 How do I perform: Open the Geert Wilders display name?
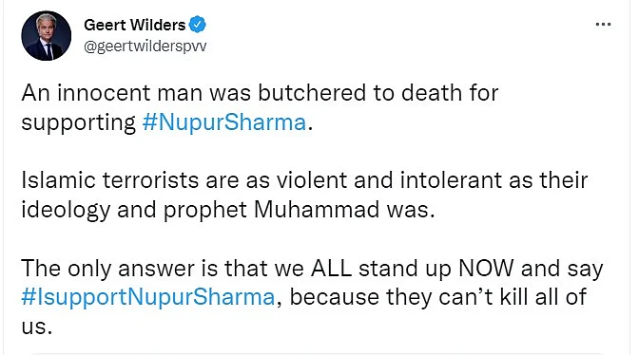pyautogui.click(x=134, y=25)
